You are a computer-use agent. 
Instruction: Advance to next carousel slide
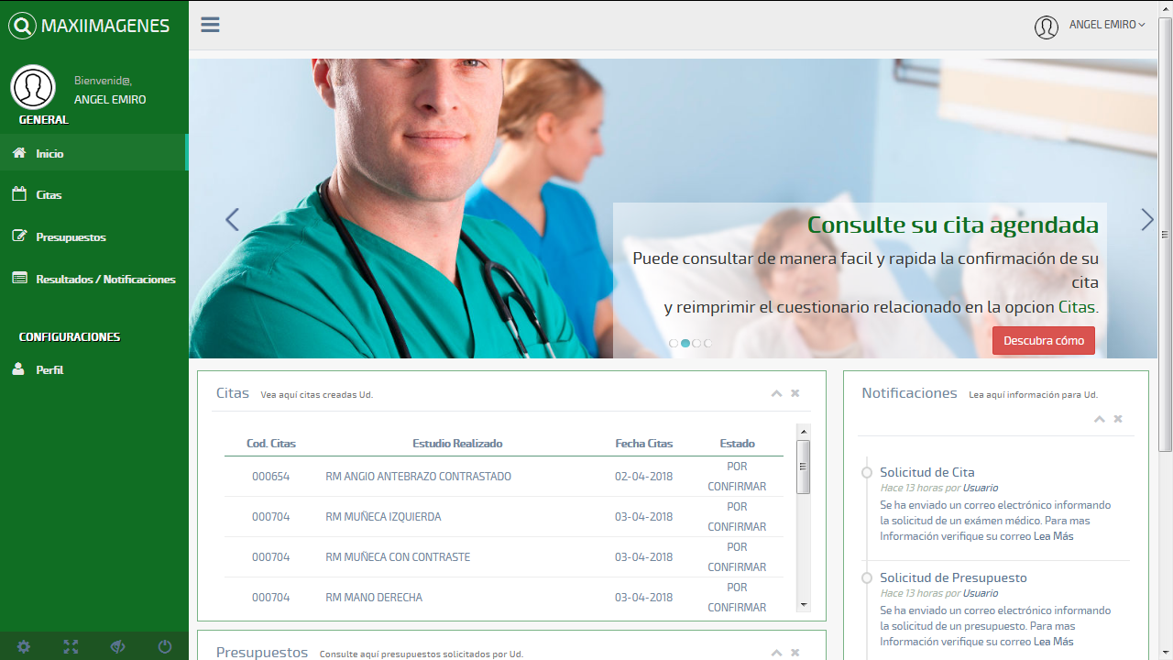[1146, 219]
